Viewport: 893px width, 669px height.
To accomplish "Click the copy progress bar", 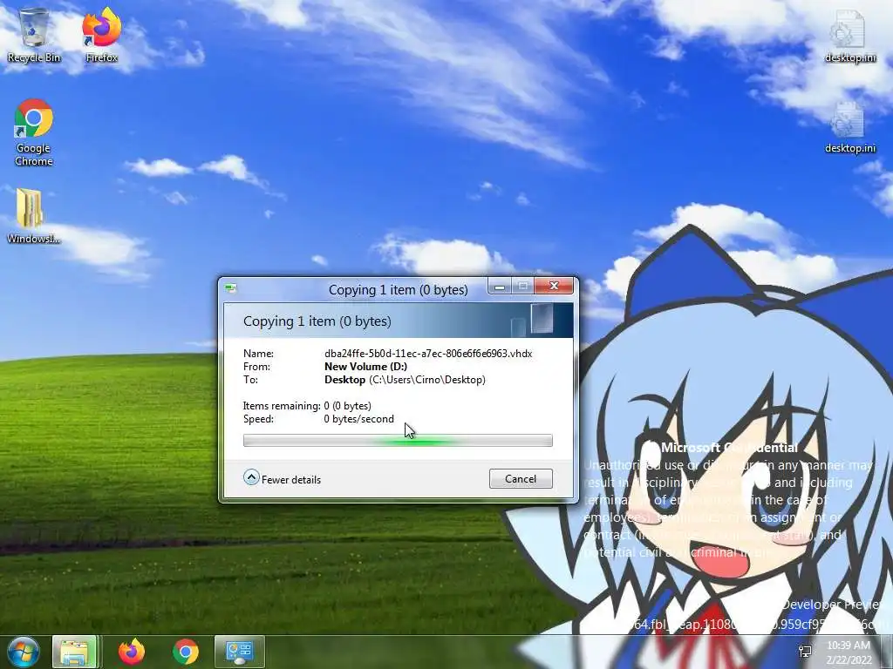I will point(398,440).
